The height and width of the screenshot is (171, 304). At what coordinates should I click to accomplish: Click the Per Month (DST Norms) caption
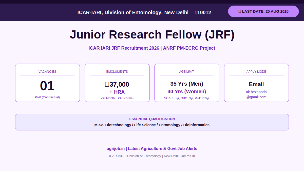point(117,98)
